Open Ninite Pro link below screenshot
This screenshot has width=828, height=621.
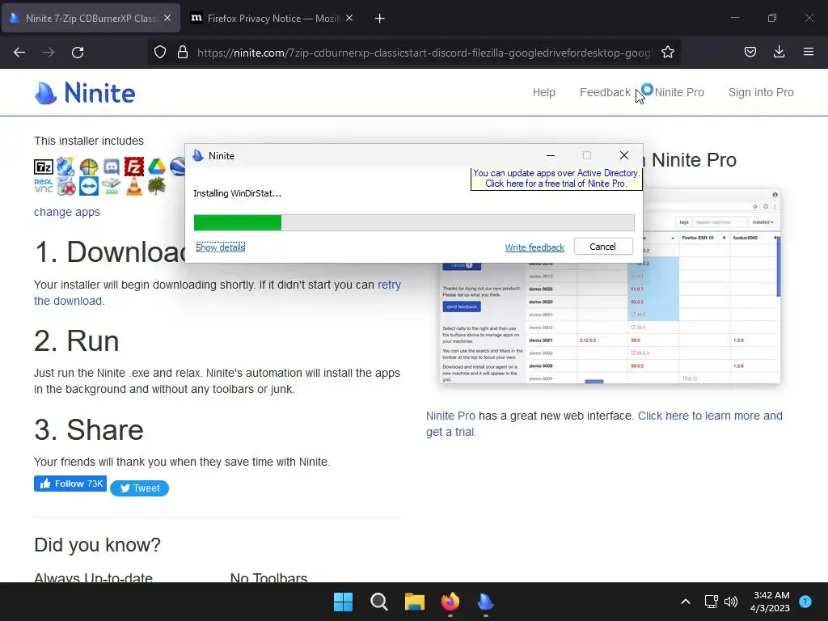[450, 416]
